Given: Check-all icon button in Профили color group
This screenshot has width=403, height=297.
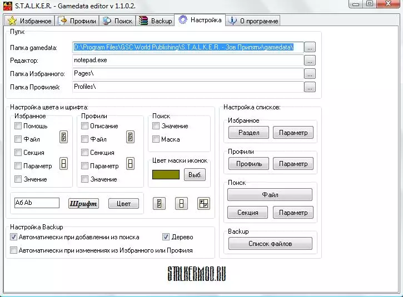Looking at the screenshot, I should 130,137.
